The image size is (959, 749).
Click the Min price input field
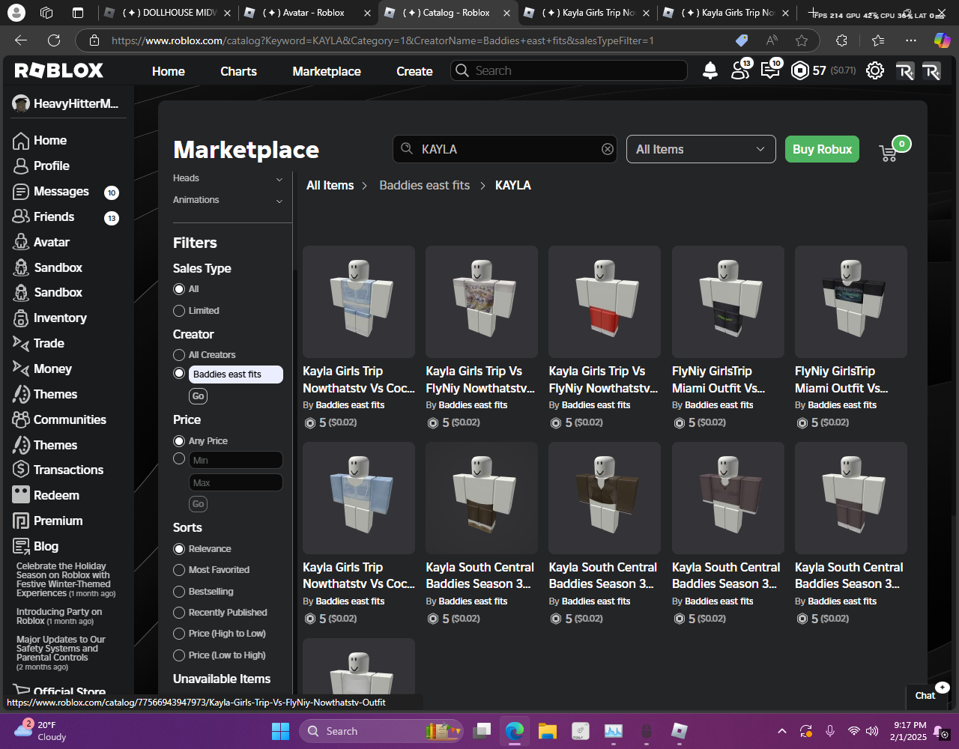point(235,460)
